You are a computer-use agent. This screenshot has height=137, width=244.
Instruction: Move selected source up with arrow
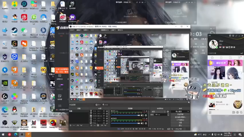coord(102,125)
